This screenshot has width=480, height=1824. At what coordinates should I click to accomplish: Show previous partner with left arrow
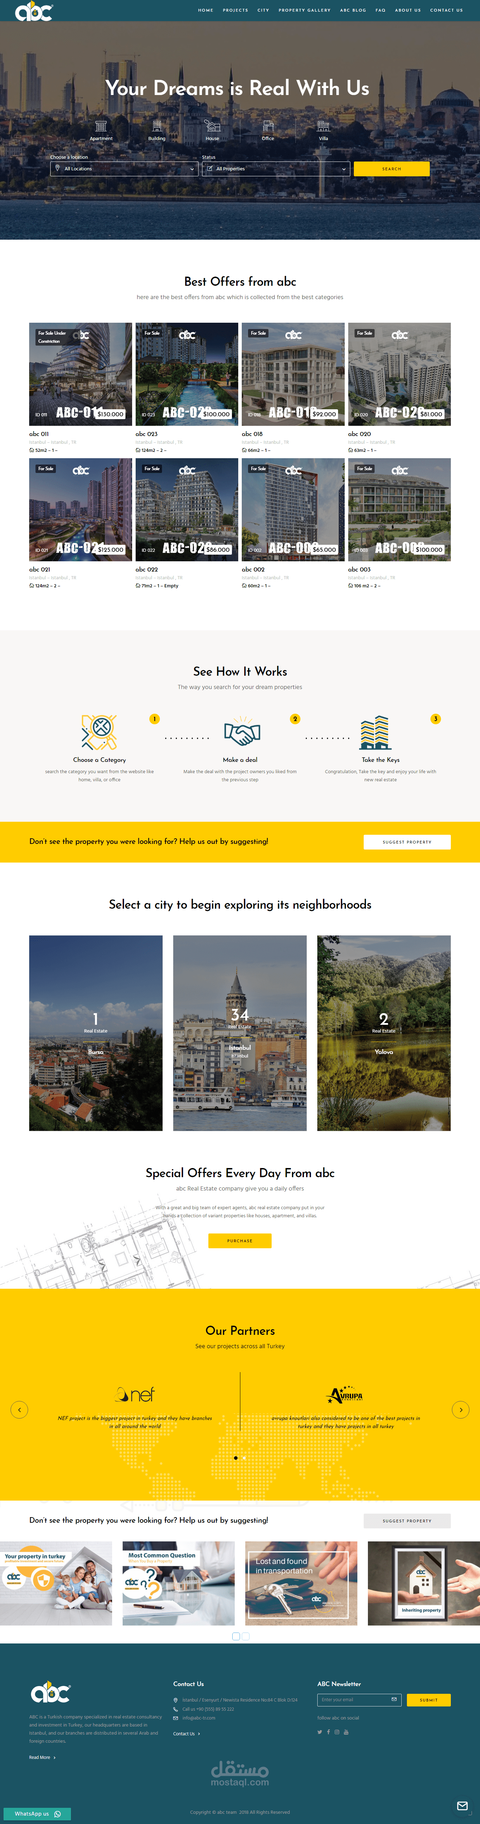19,1409
